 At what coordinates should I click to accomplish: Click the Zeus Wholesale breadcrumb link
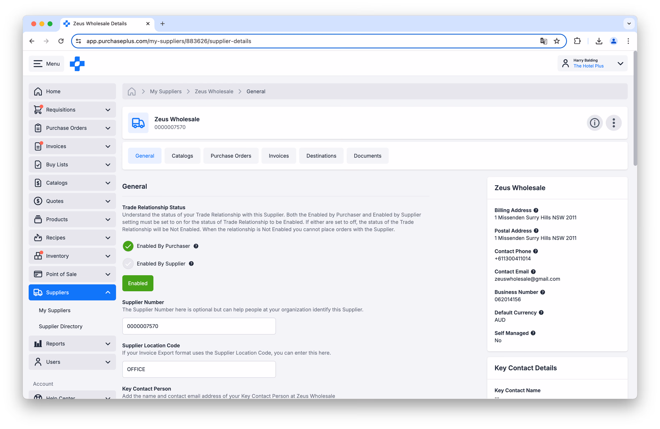click(x=214, y=91)
